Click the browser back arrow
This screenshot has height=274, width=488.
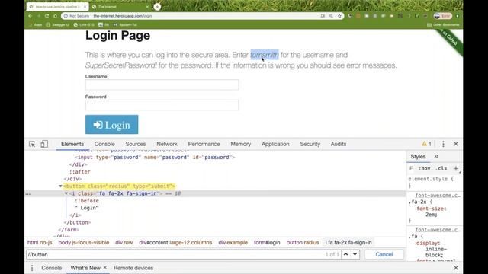point(30,16)
